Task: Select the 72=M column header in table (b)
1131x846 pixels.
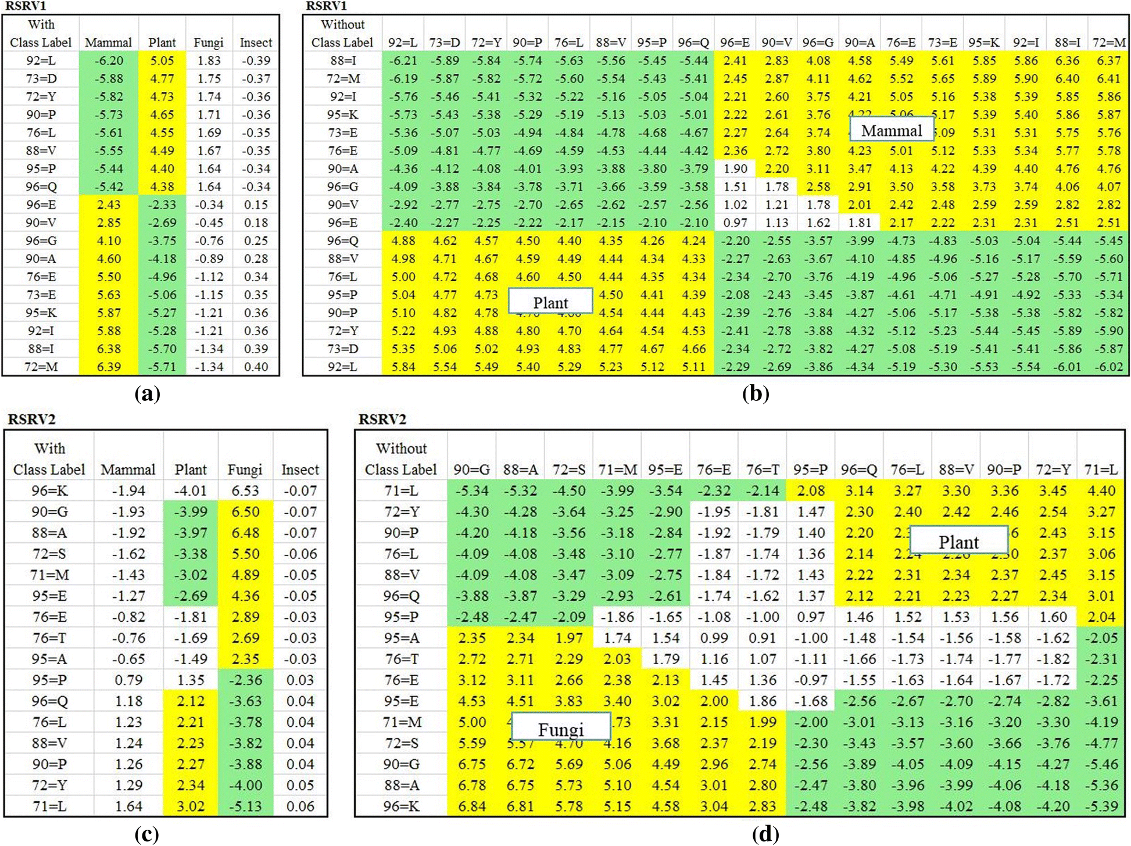Action: click(1109, 42)
